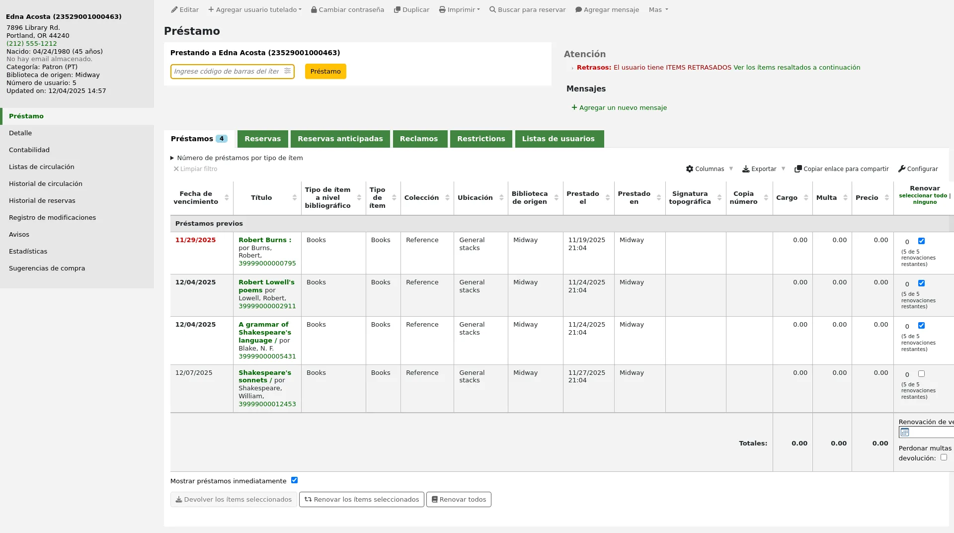The width and height of the screenshot is (954, 533).
Task: Sort by Prestado el column arrows
Action: 608,198
